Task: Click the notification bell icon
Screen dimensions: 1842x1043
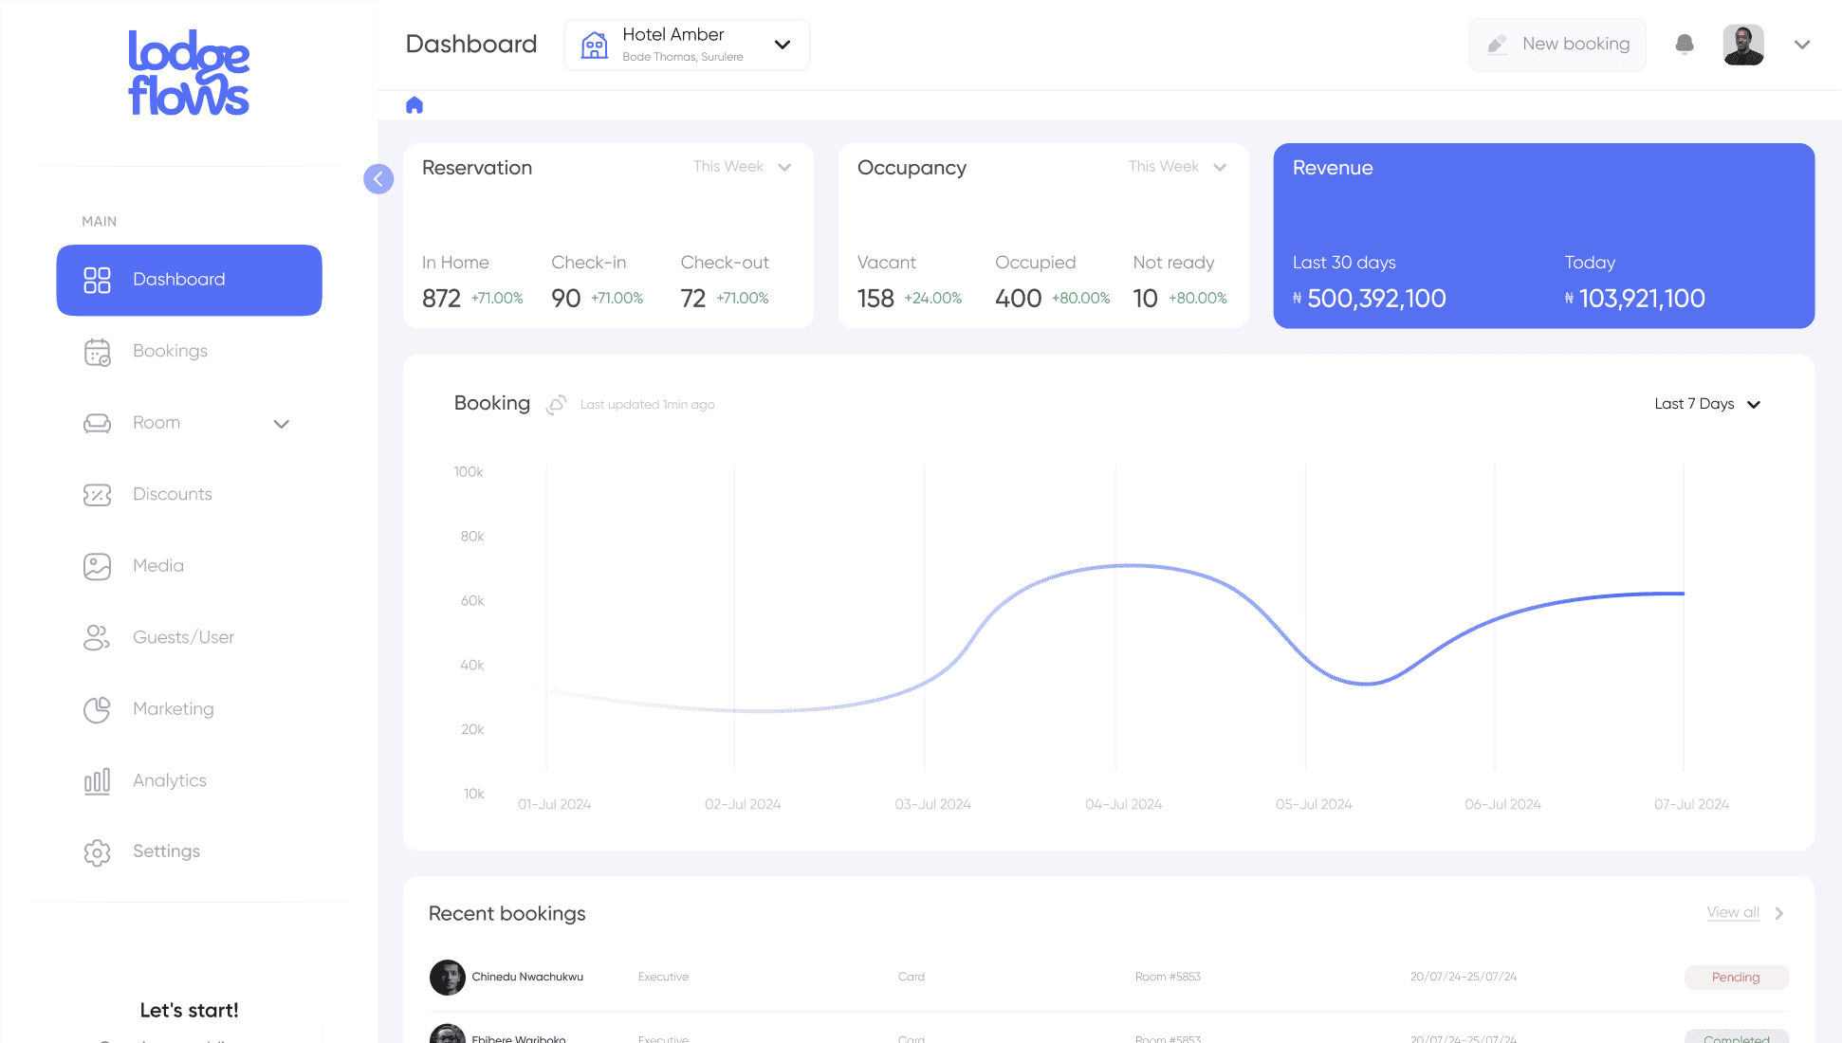Action: point(1685,45)
